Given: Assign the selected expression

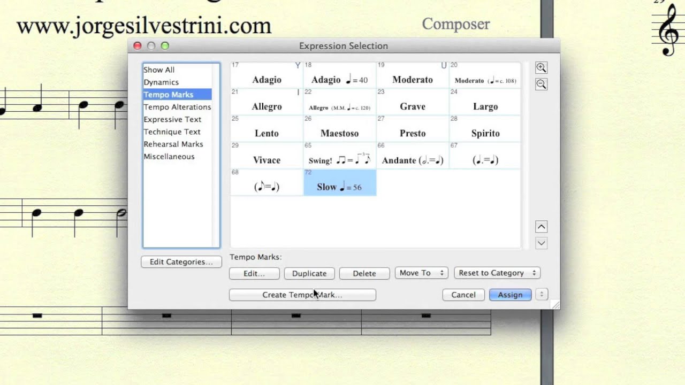Looking at the screenshot, I should pos(510,295).
